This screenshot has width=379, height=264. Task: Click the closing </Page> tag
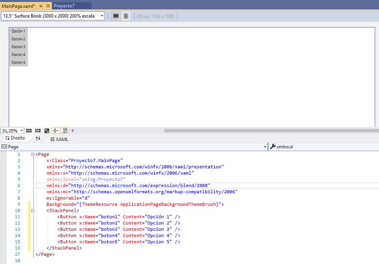click(45, 254)
